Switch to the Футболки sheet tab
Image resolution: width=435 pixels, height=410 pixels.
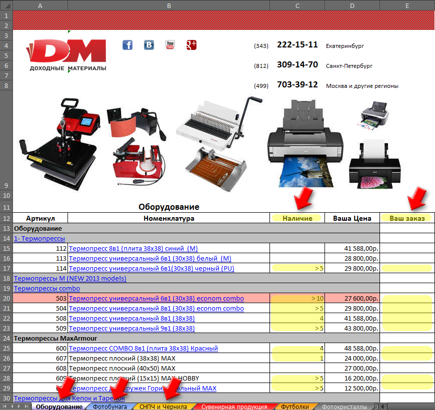pos(294,407)
